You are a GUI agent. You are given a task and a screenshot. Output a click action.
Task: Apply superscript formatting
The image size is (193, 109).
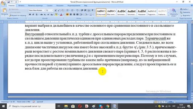click(x=48, y=15)
